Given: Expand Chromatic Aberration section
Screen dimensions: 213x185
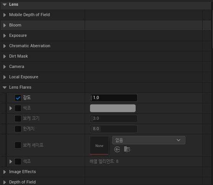Looking at the screenshot, I should tap(5, 46).
